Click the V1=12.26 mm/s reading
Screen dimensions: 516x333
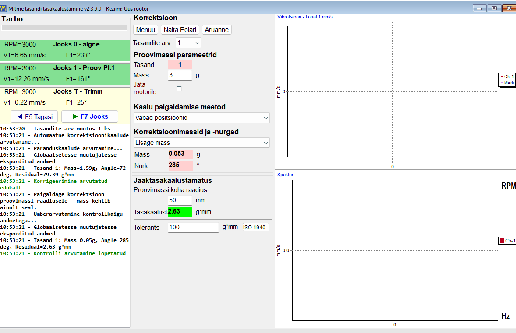point(26,79)
